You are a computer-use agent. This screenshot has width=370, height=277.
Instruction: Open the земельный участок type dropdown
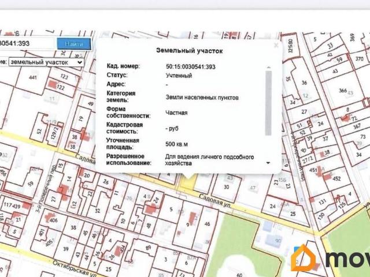(46, 62)
